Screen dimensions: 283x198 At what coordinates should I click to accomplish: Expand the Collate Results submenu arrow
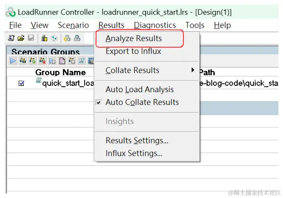[x=193, y=70]
